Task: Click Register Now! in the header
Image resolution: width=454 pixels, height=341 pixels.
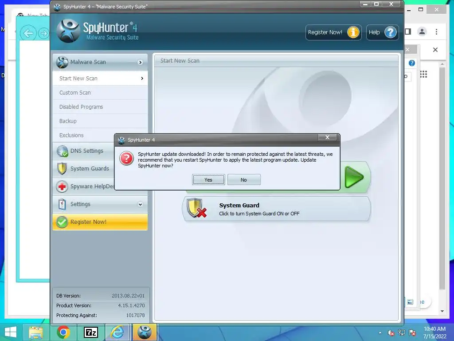Action: (x=333, y=32)
